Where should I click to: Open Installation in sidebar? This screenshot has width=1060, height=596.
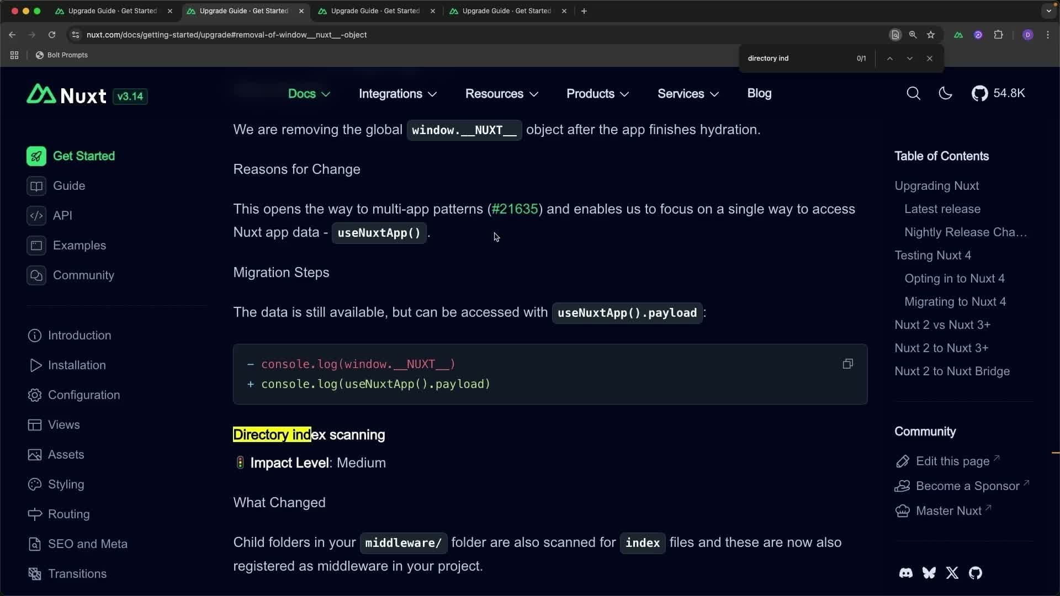66,365
